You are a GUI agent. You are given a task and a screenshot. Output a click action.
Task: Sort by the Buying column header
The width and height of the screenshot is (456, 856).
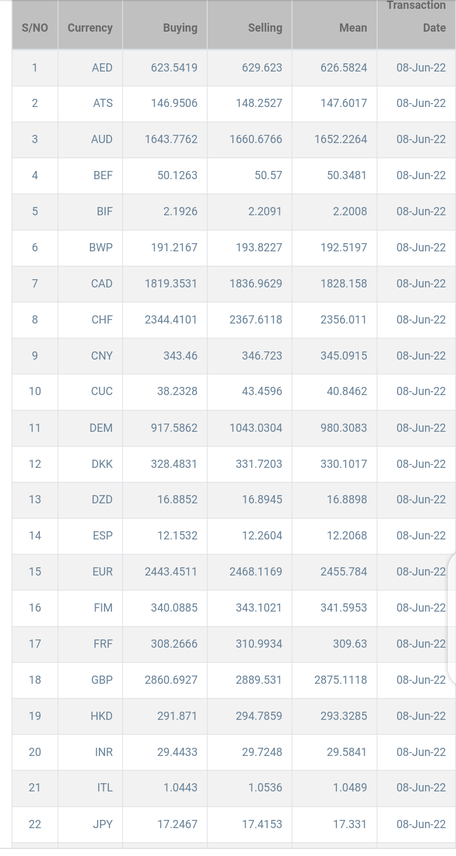tap(165, 28)
